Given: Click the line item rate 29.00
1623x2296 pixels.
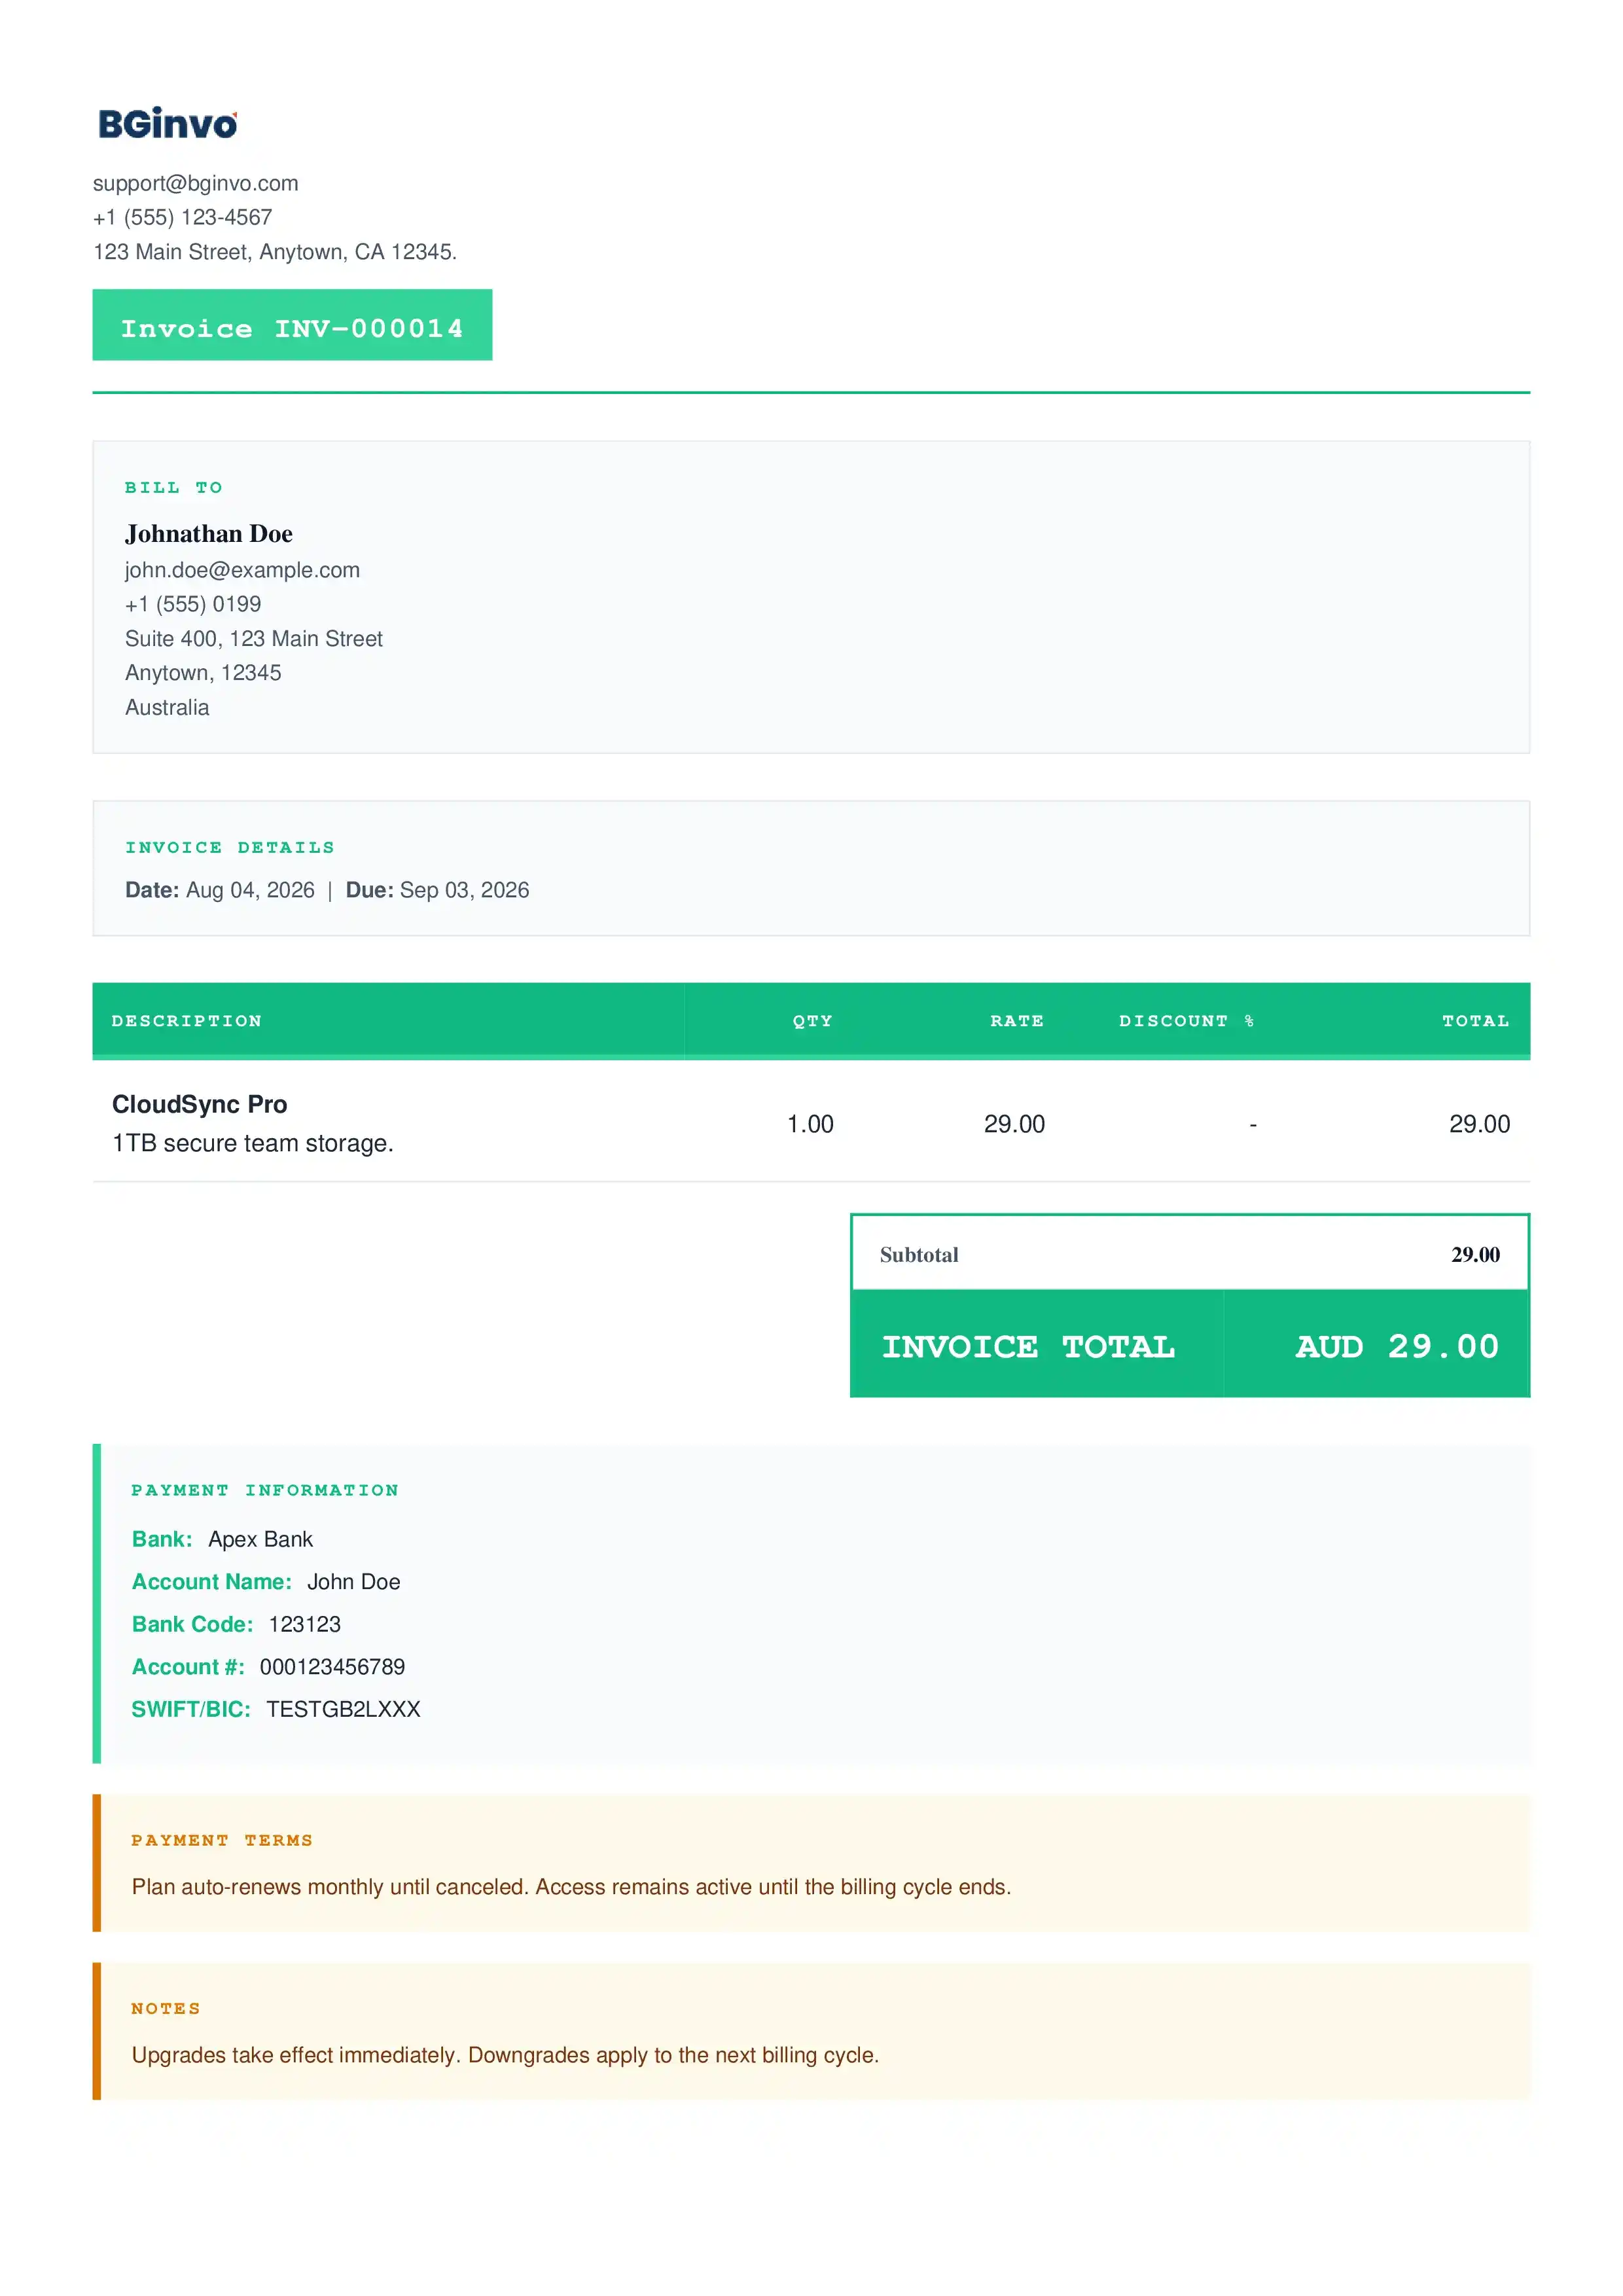Looking at the screenshot, I should click(1014, 1124).
